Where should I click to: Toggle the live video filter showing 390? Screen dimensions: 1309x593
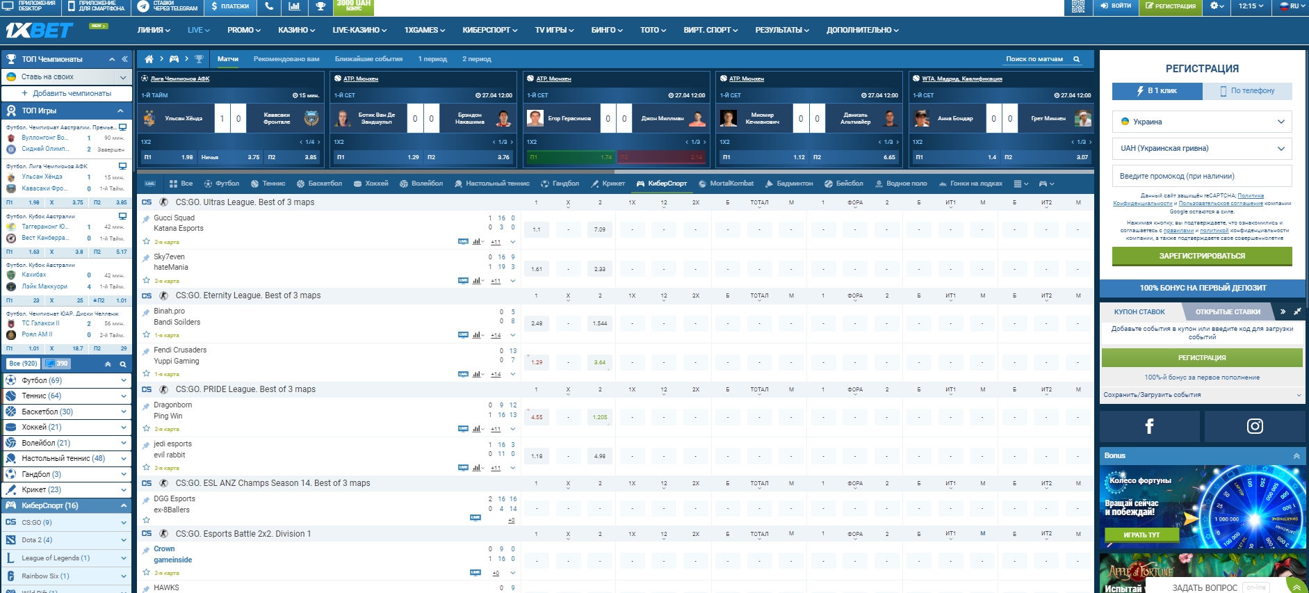click(56, 364)
